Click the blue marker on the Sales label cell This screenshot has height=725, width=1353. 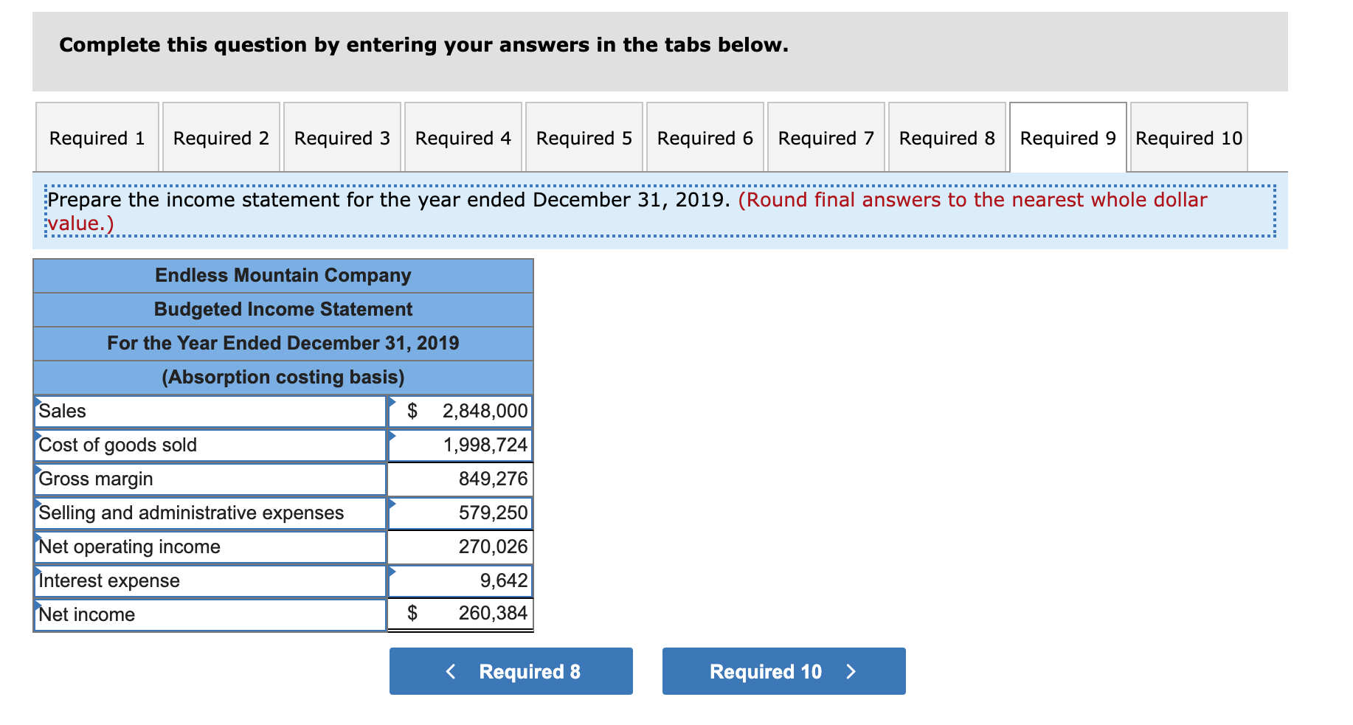point(37,402)
